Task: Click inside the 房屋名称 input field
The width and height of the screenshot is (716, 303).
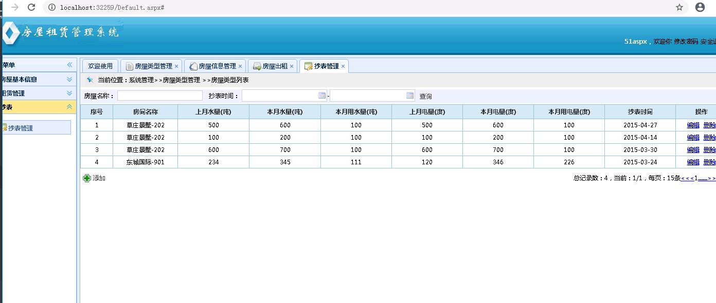Action: [x=160, y=96]
